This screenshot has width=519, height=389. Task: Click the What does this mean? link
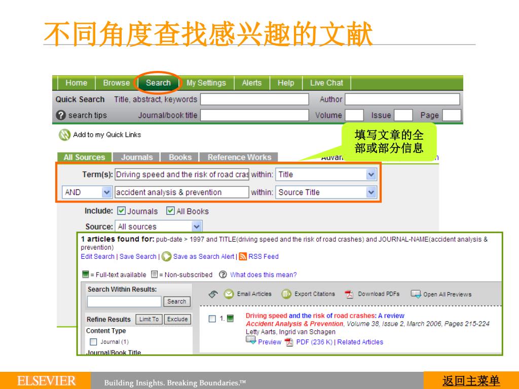[264, 275]
